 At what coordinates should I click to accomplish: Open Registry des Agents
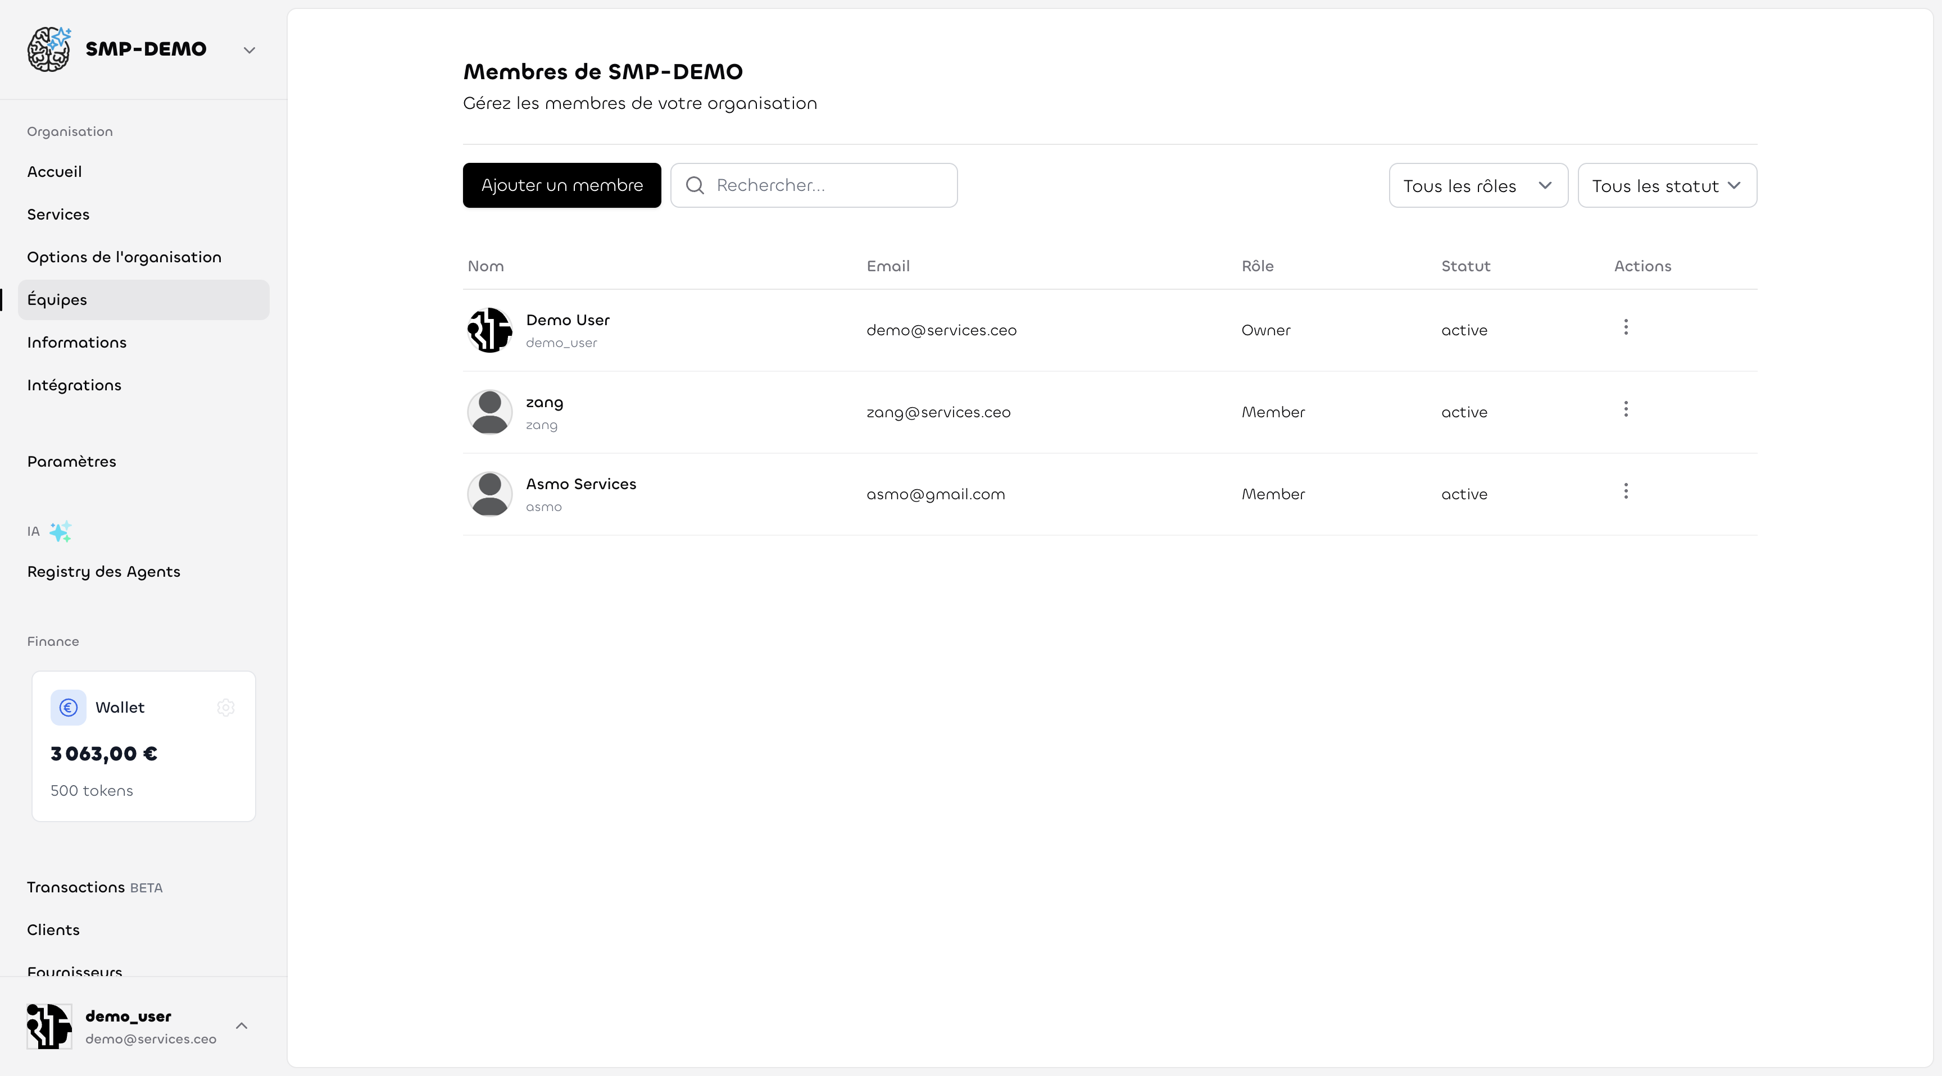click(103, 572)
